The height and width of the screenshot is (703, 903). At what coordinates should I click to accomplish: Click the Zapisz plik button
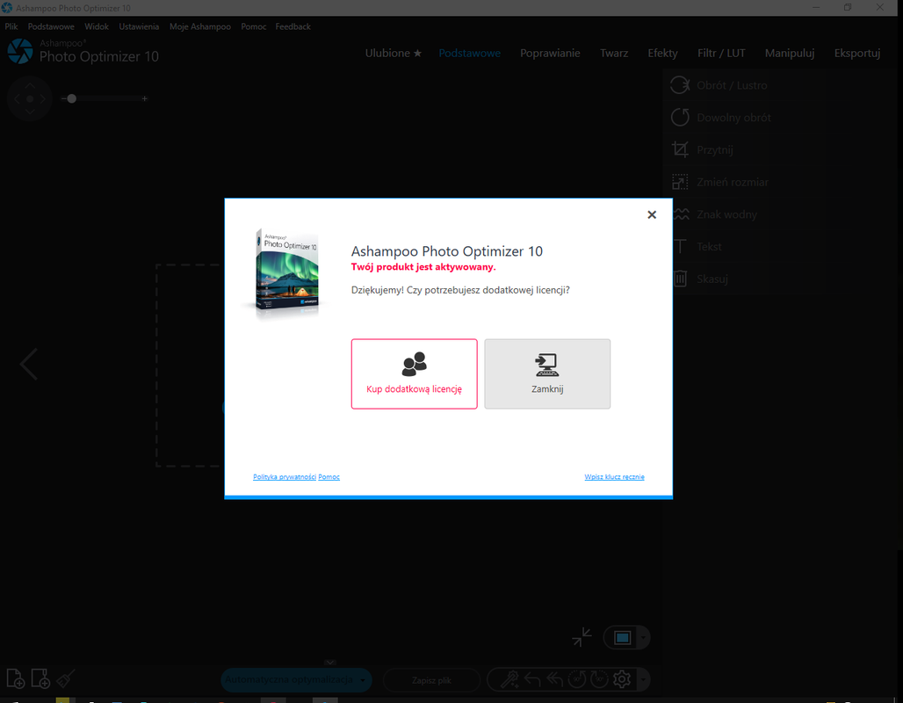pos(431,680)
